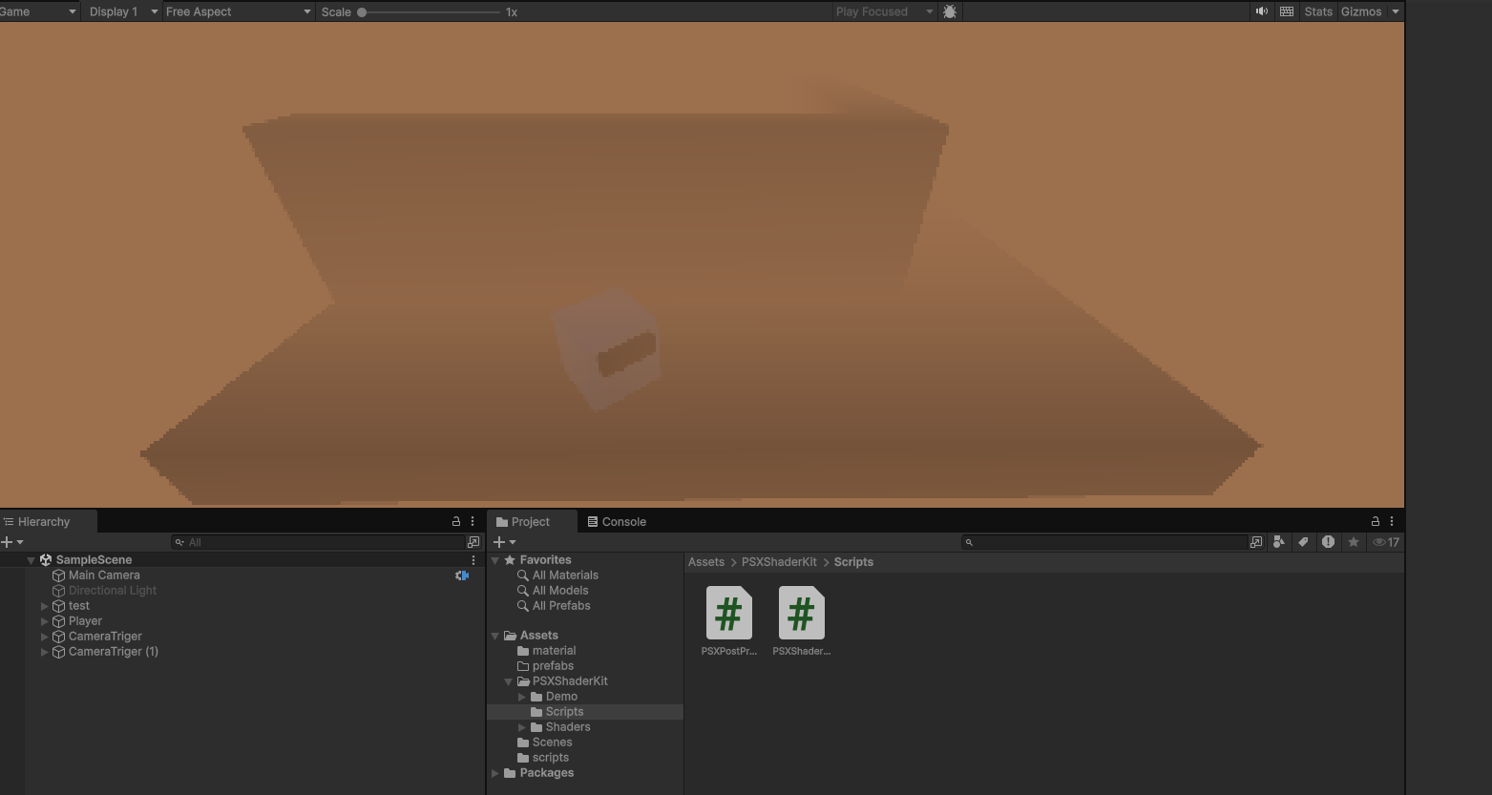Select the PSXPostPr script in Scripts folder
Screen dimensions: 1492x795
tap(728, 616)
